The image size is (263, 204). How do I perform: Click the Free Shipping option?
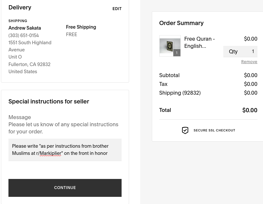(81, 27)
